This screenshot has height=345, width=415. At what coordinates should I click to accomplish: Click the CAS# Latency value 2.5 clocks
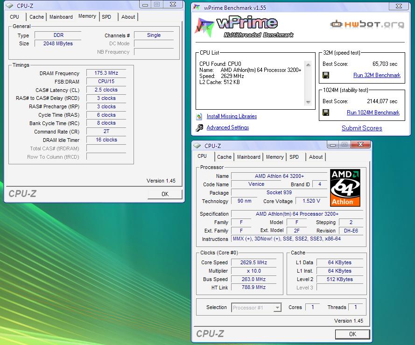coord(106,90)
